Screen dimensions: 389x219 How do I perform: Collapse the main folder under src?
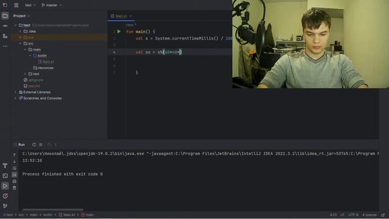(x=26, y=49)
